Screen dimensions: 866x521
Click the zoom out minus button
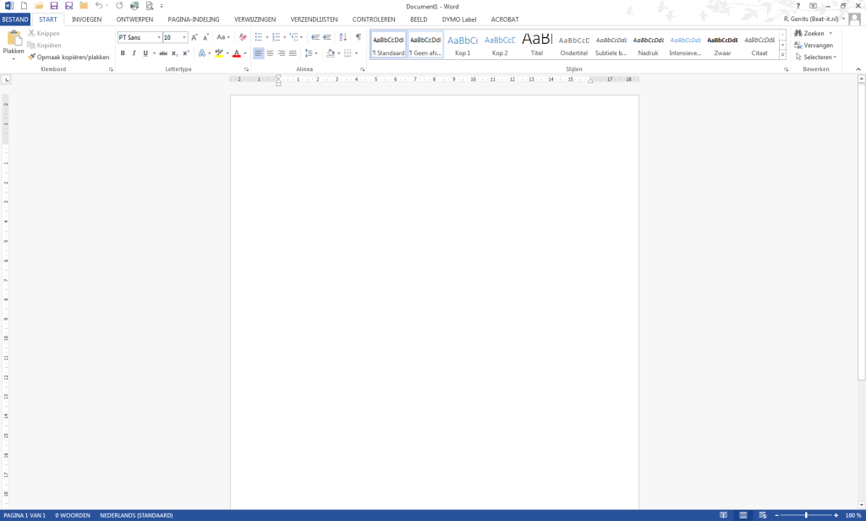(776, 515)
